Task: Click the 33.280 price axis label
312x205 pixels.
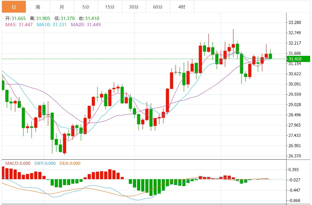Action: coord(295,22)
